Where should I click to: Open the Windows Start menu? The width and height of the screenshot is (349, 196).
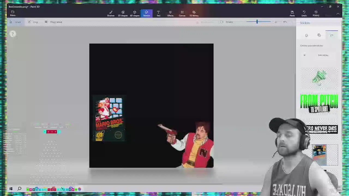(x=11, y=189)
